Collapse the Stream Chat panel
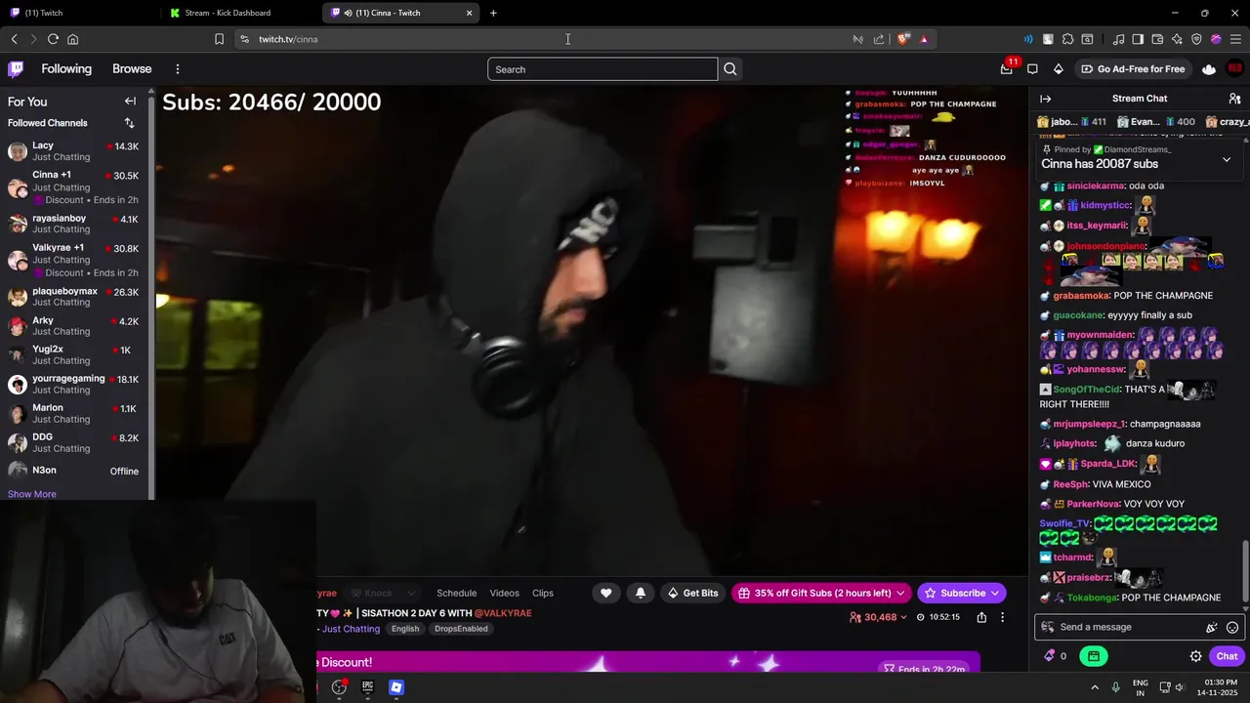 (1045, 99)
